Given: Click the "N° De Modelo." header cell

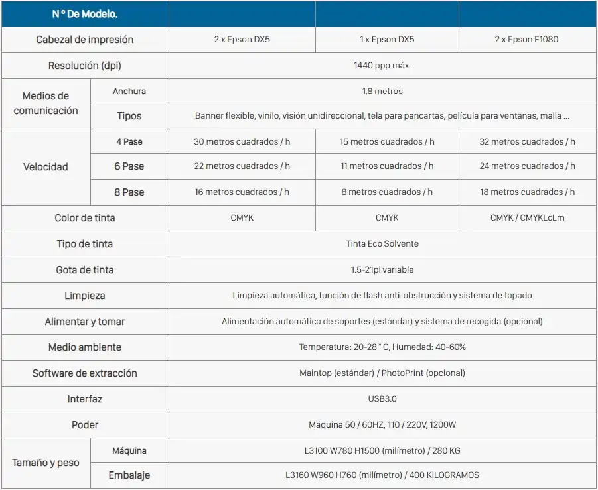Looking at the screenshot, I should pos(85,14).
